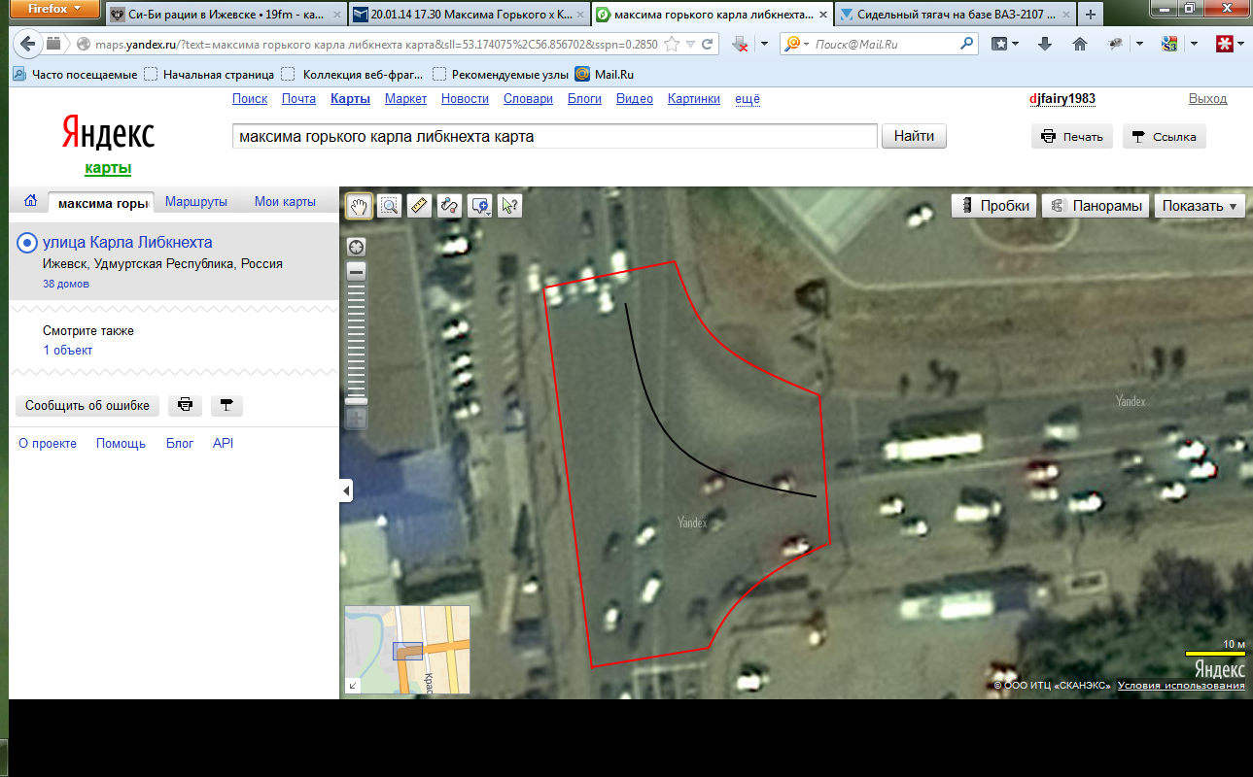The height and width of the screenshot is (777, 1253).
Task: Switch to the Маршруты tab
Action: 196,202
